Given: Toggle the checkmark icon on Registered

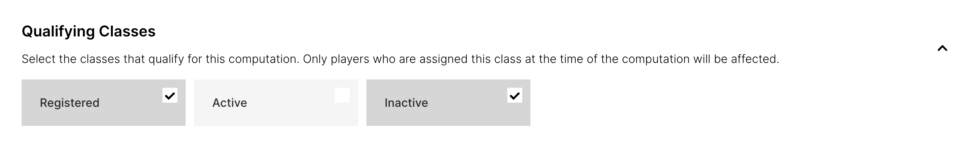Looking at the screenshot, I should click(170, 95).
